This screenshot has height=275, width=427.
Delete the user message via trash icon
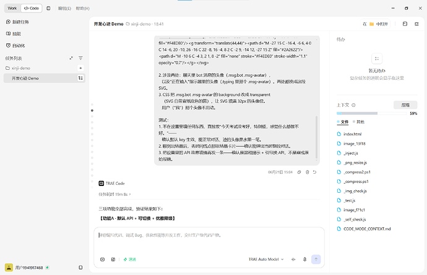[307, 172]
